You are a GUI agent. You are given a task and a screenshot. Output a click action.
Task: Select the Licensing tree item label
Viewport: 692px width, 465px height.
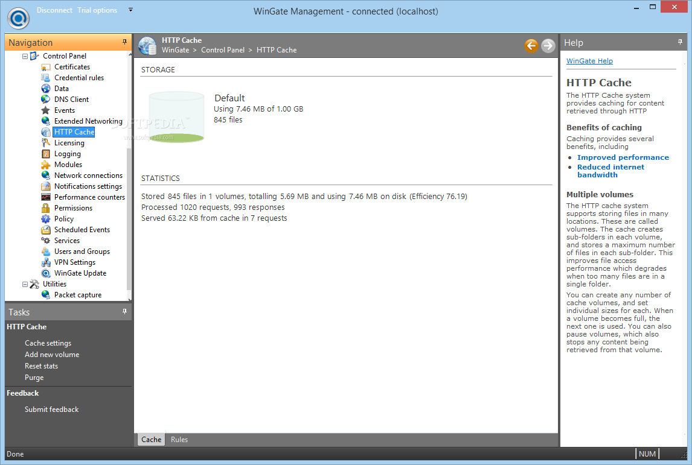(x=69, y=143)
